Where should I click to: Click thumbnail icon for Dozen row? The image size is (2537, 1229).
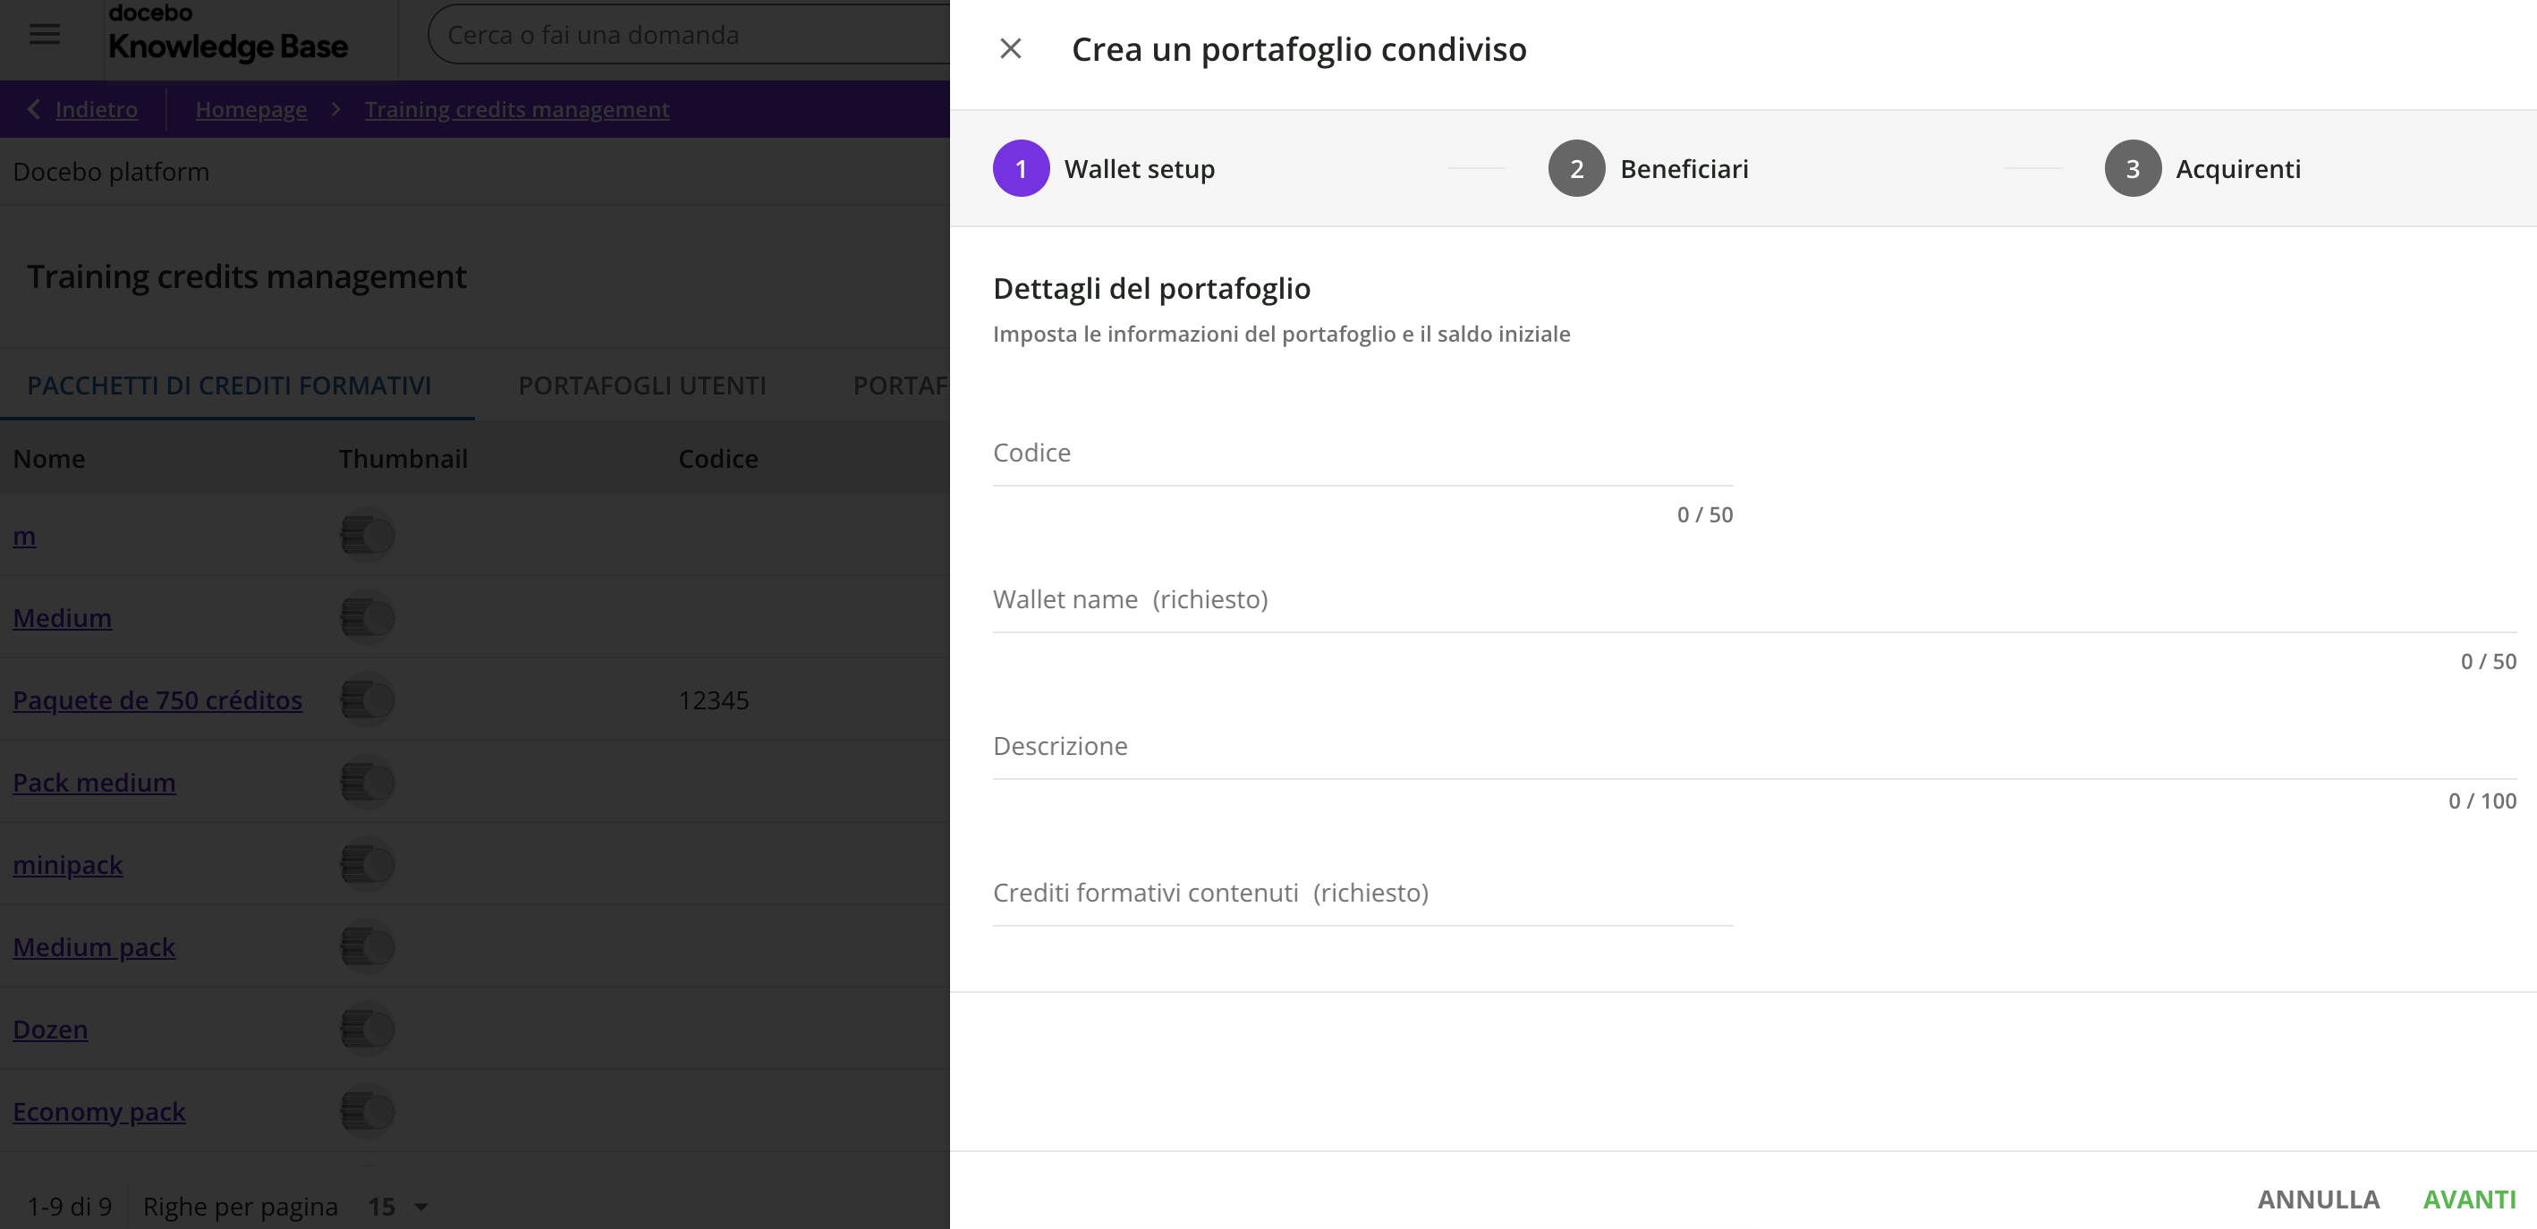pyautogui.click(x=368, y=1030)
